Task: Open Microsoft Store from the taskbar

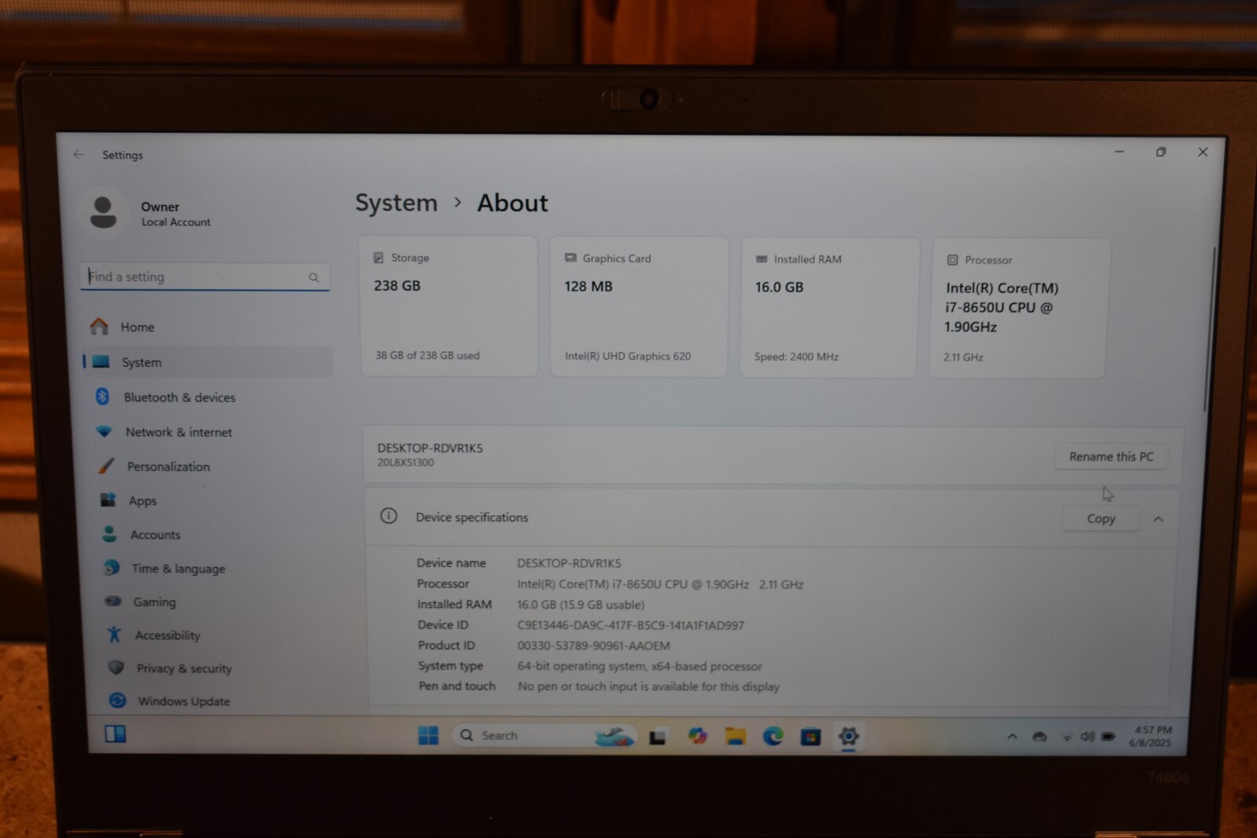Action: pyautogui.click(x=811, y=737)
